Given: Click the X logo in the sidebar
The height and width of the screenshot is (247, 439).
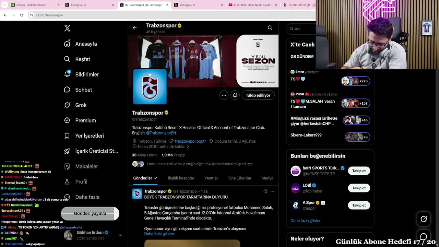Looking at the screenshot, I should click(67, 28).
